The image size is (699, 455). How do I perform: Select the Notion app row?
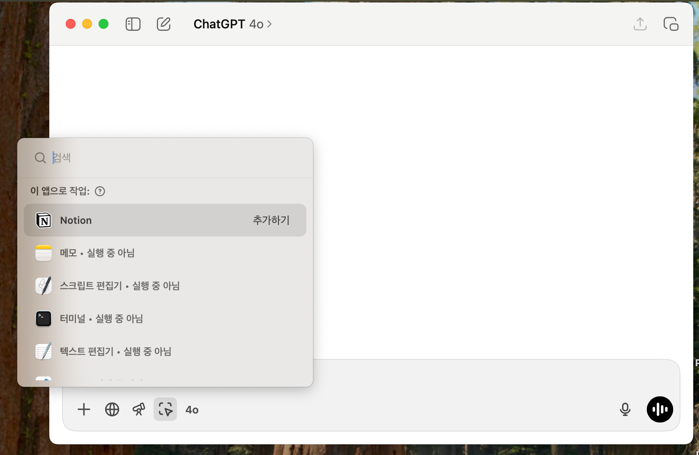pyautogui.click(x=165, y=220)
